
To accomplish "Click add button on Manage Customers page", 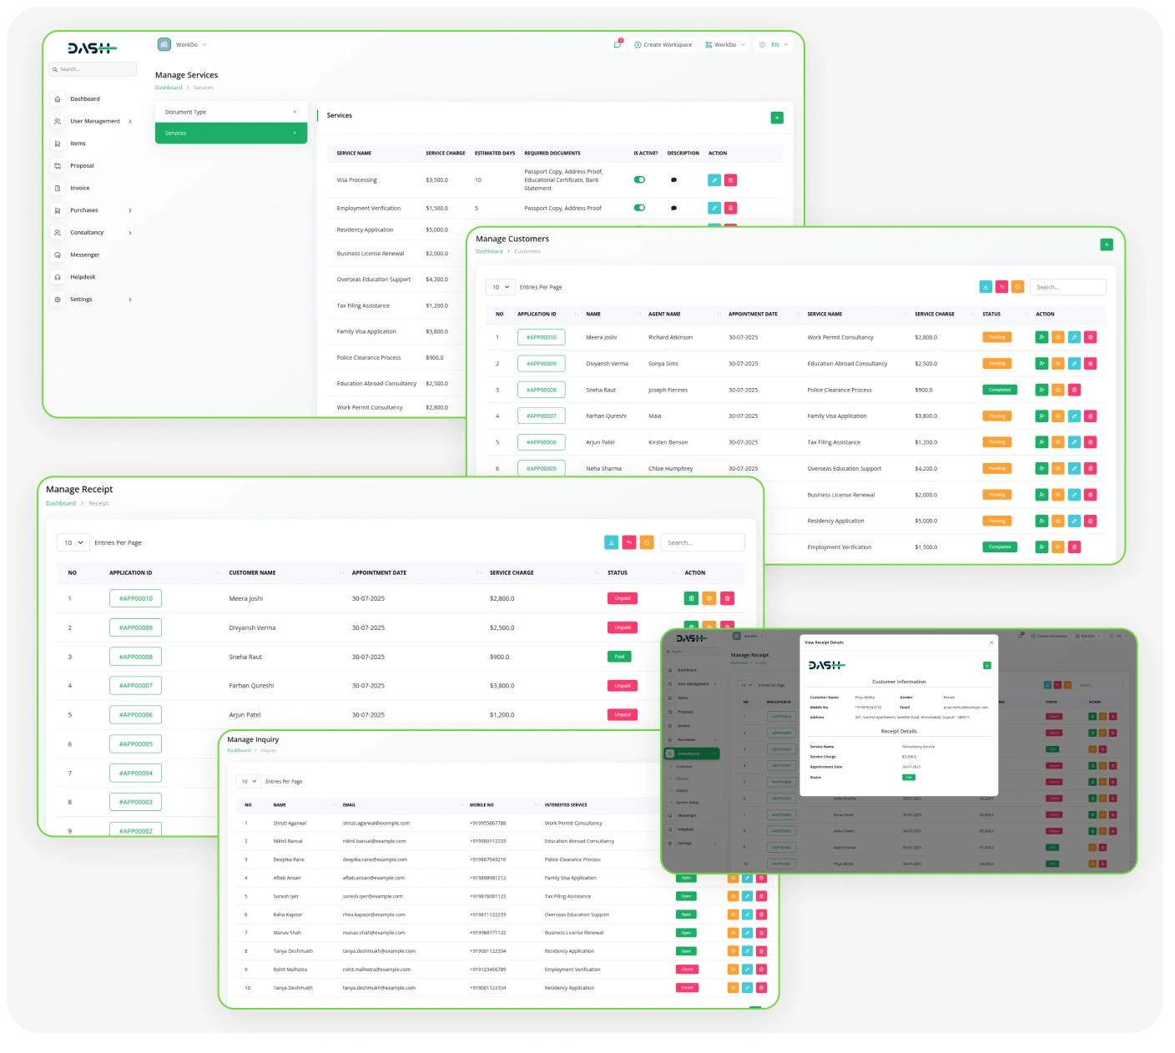I will (1106, 244).
